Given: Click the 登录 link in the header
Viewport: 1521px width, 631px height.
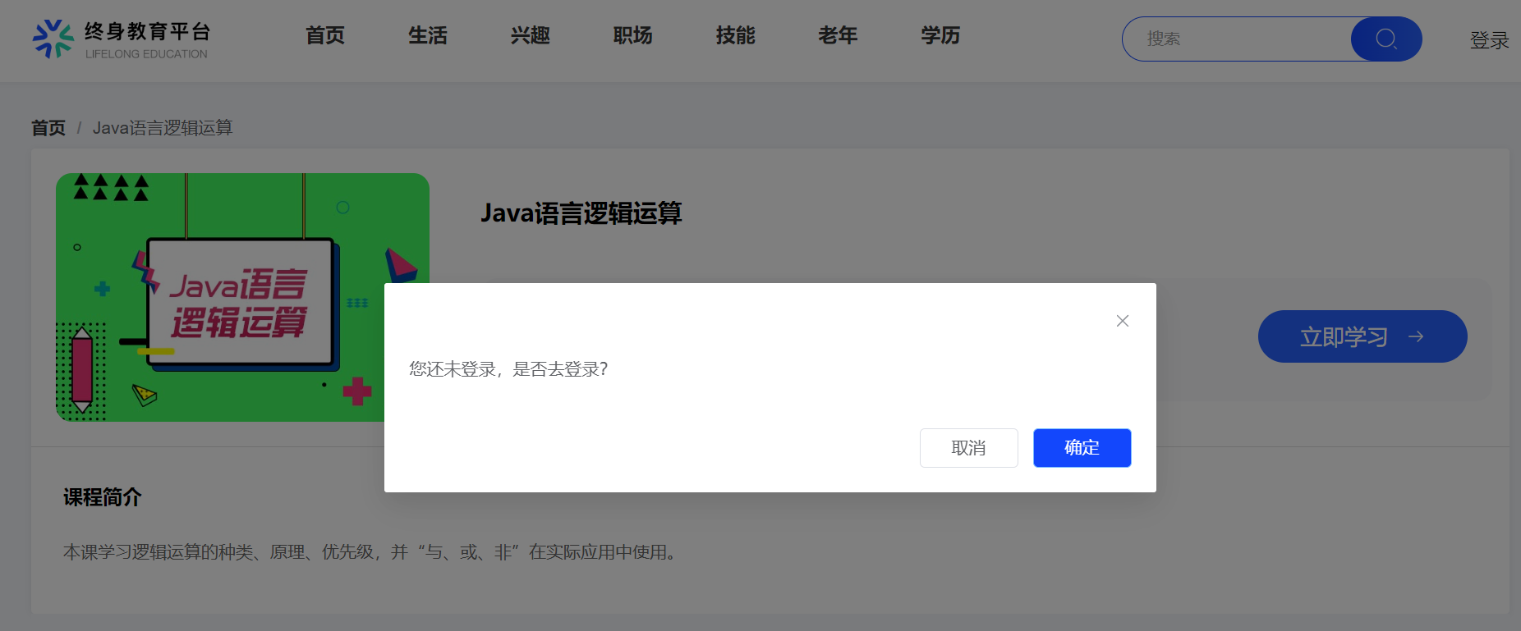Looking at the screenshot, I should (x=1489, y=40).
